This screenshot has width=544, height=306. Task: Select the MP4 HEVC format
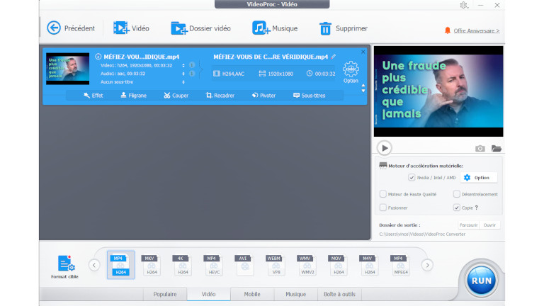[214, 265]
